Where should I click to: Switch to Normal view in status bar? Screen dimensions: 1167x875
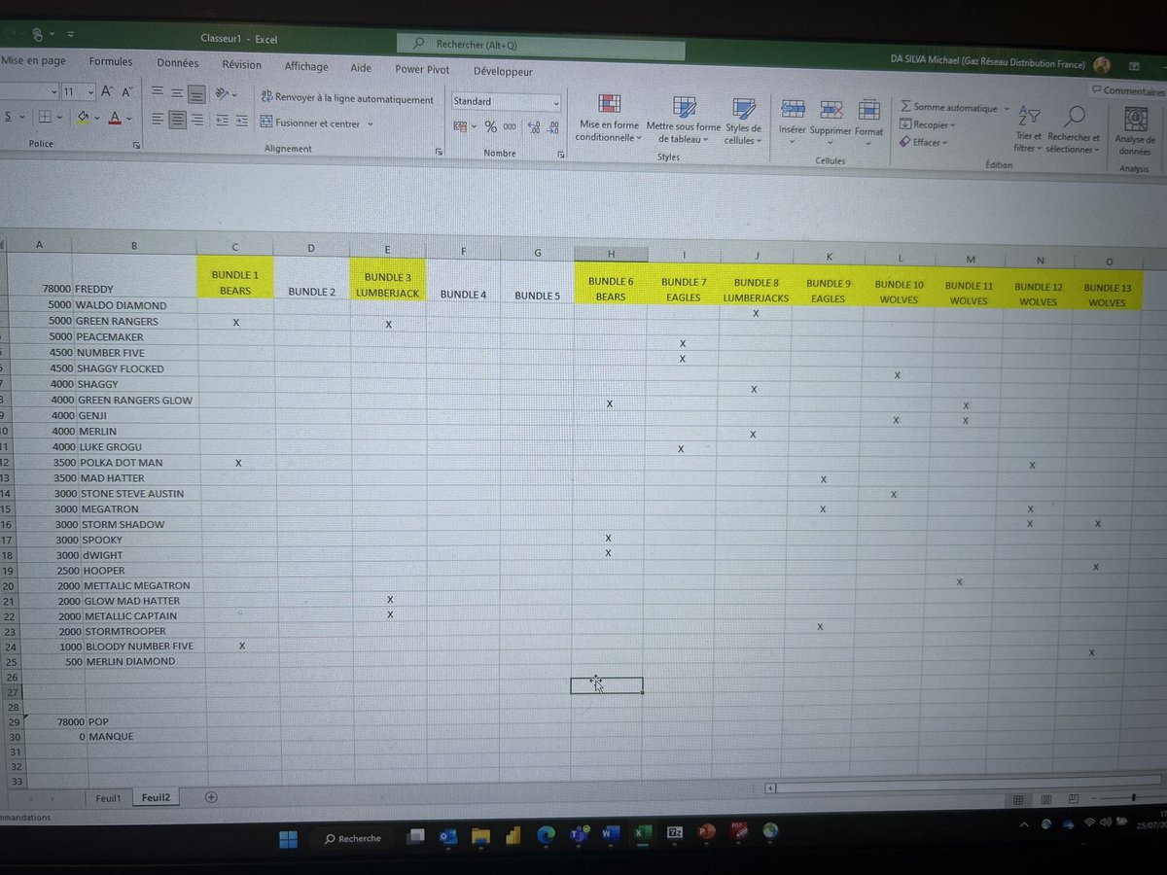[x=1018, y=799]
